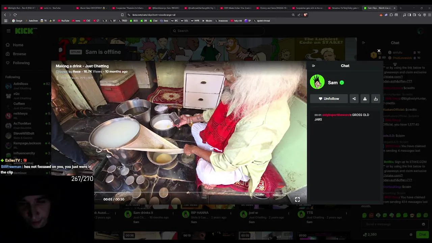The height and width of the screenshot is (243, 432).
Task: Open Following in the Kick sidebar
Action: point(18,63)
